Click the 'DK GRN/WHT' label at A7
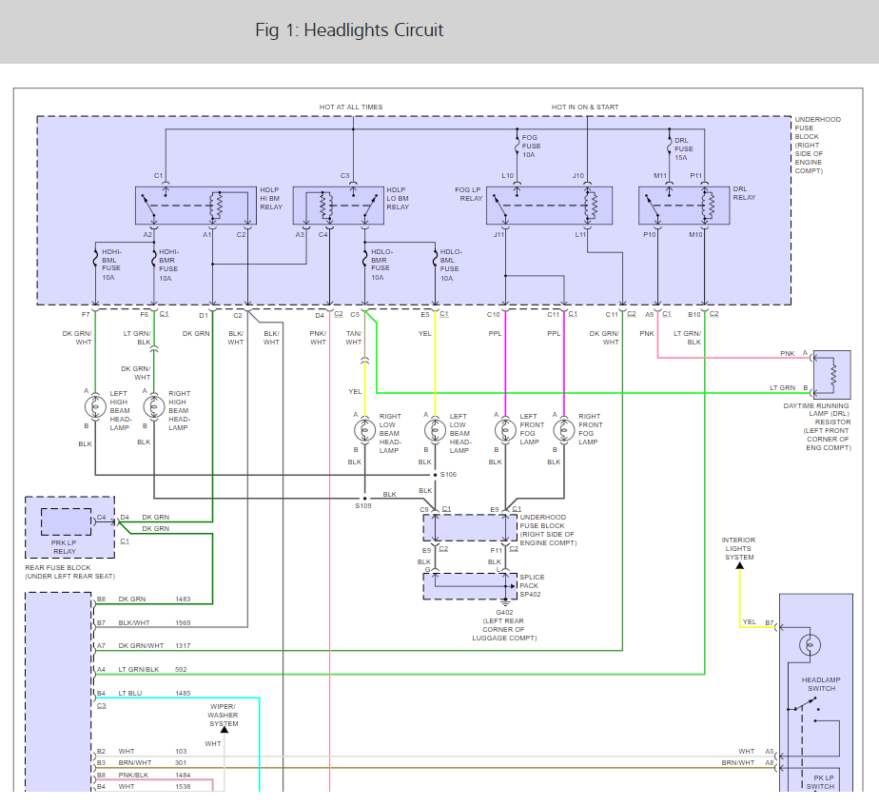The width and height of the screenshot is (879, 806). coord(141,645)
